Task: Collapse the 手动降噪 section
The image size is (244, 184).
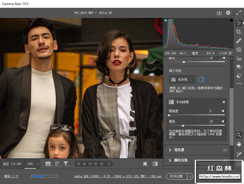Action: coord(224,102)
